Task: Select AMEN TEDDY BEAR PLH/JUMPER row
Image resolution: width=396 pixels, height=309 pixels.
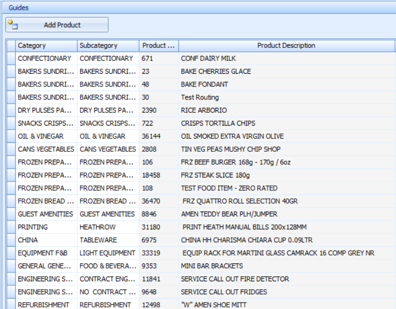Action: (229, 214)
